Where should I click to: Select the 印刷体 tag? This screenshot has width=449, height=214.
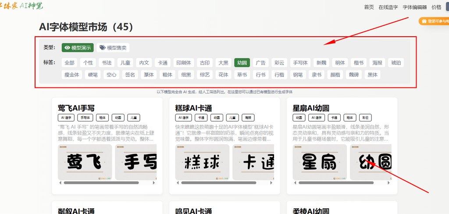pyautogui.click(x=184, y=63)
